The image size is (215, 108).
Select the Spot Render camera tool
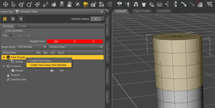(94, 4)
